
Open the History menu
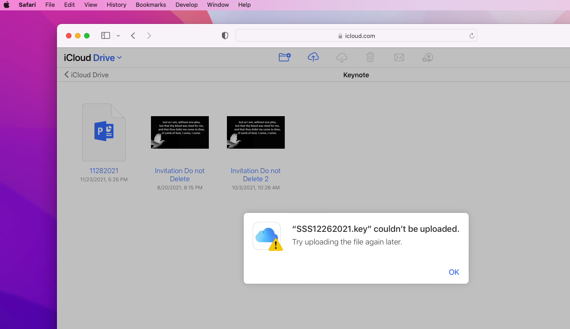[117, 5]
